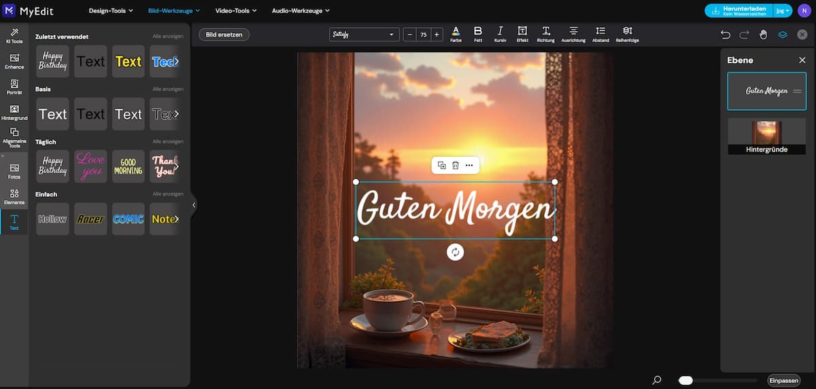Increase the font size with plus
816x389 pixels.
pos(437,34)
